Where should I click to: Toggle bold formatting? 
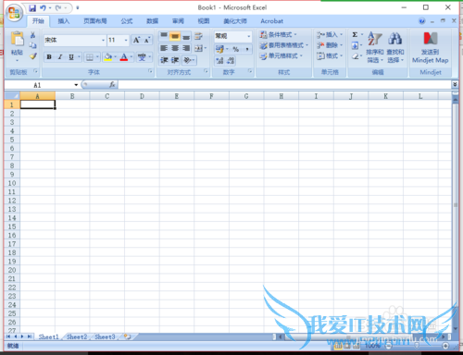49,57
